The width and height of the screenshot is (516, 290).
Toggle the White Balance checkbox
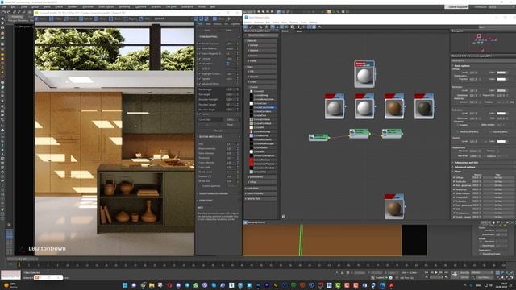coord(200,48)
